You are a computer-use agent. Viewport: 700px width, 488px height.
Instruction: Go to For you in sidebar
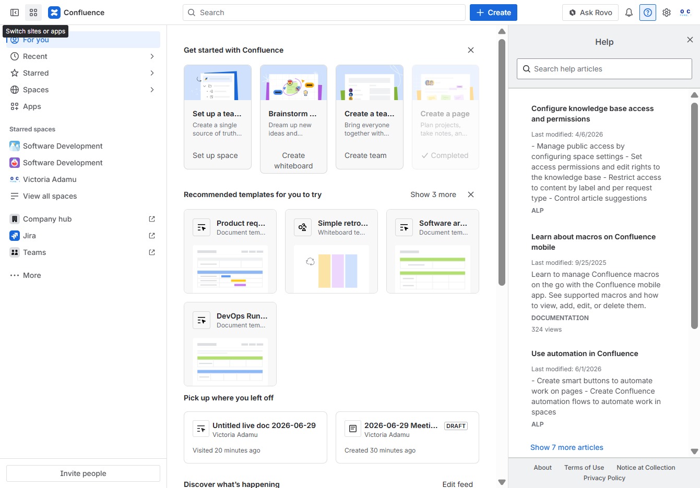[x=83, y=40]
